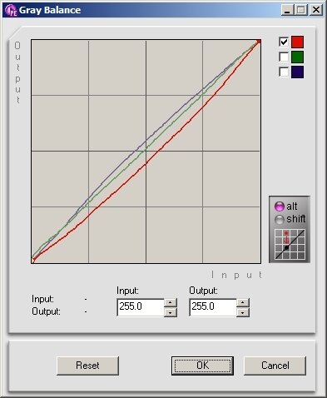The height and width of the screenshot is (398, 327).
Task: Click the Gray Balance app icon in title bar
Action: click(x=11, y=10)
